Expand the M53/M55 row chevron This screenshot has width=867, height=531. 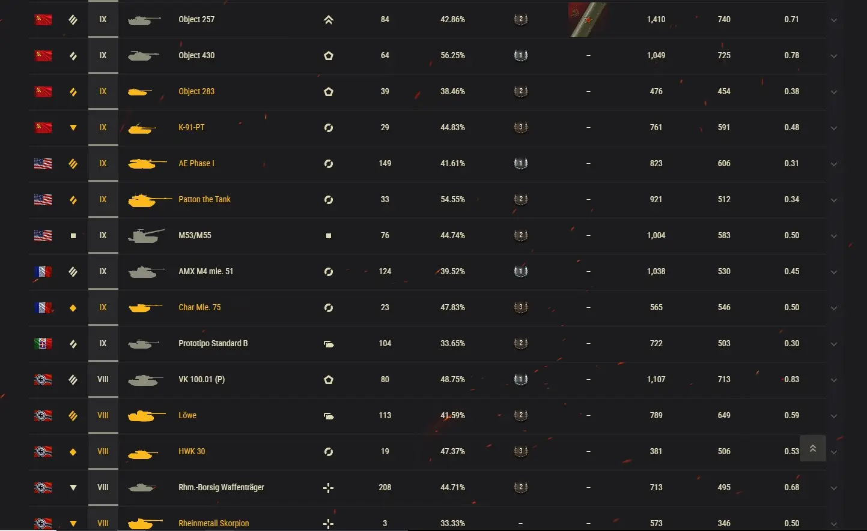(x=833, y=236)
